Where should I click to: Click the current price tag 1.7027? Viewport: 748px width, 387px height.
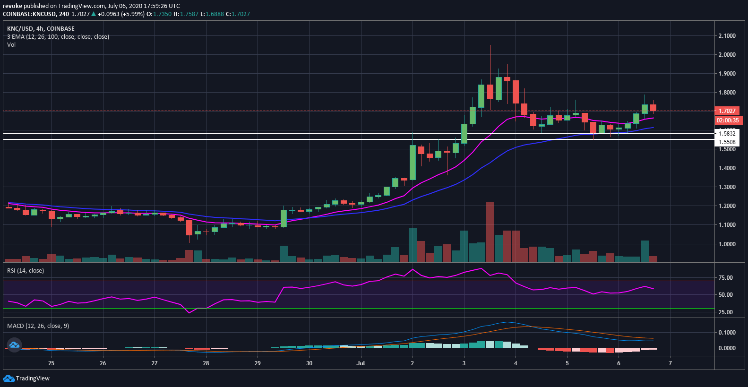coord(727,111)
